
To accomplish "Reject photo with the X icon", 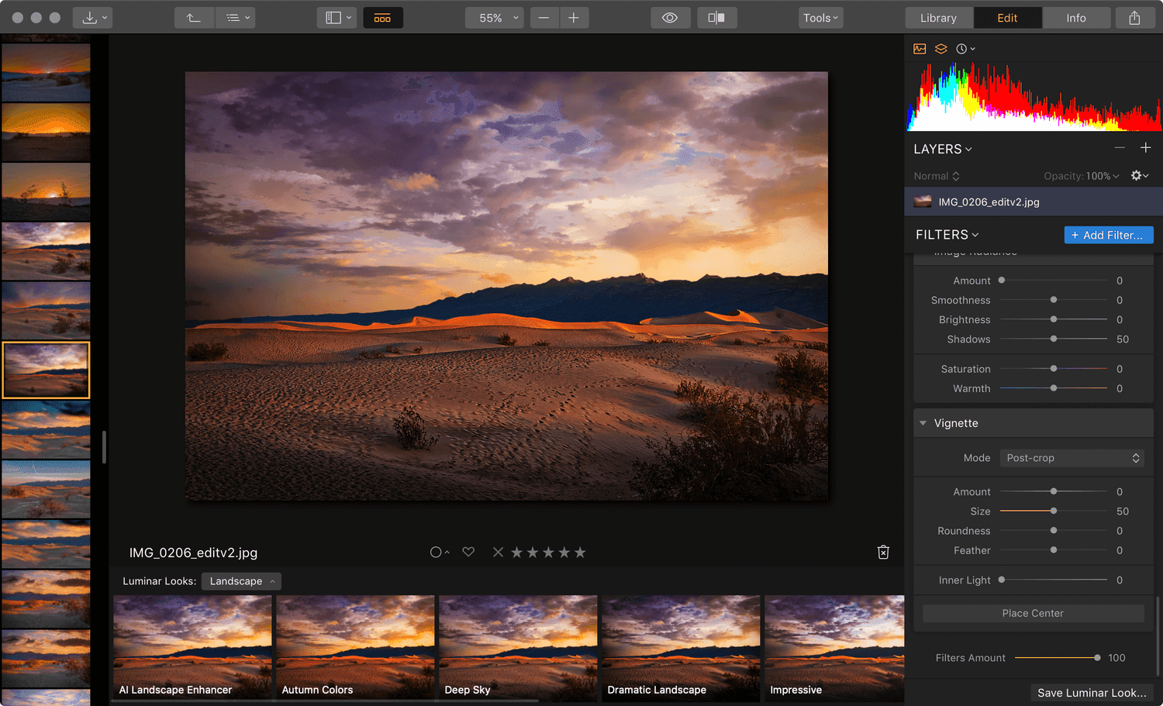I will click(x=498, y=552).
